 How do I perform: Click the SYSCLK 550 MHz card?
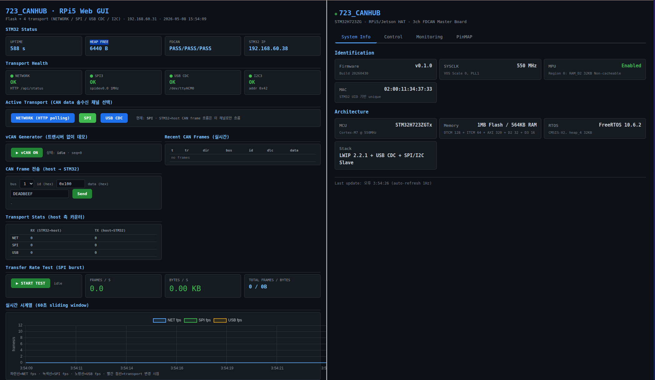coord(490,70)
